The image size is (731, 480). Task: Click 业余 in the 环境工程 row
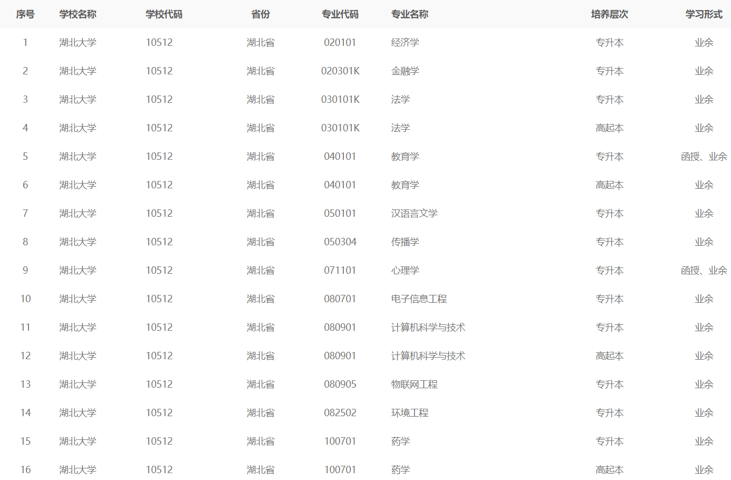pyautogui.click(x=704, y=413)
